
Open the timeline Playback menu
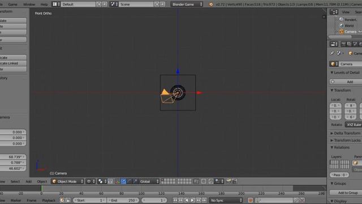click(x=49, y=200)
